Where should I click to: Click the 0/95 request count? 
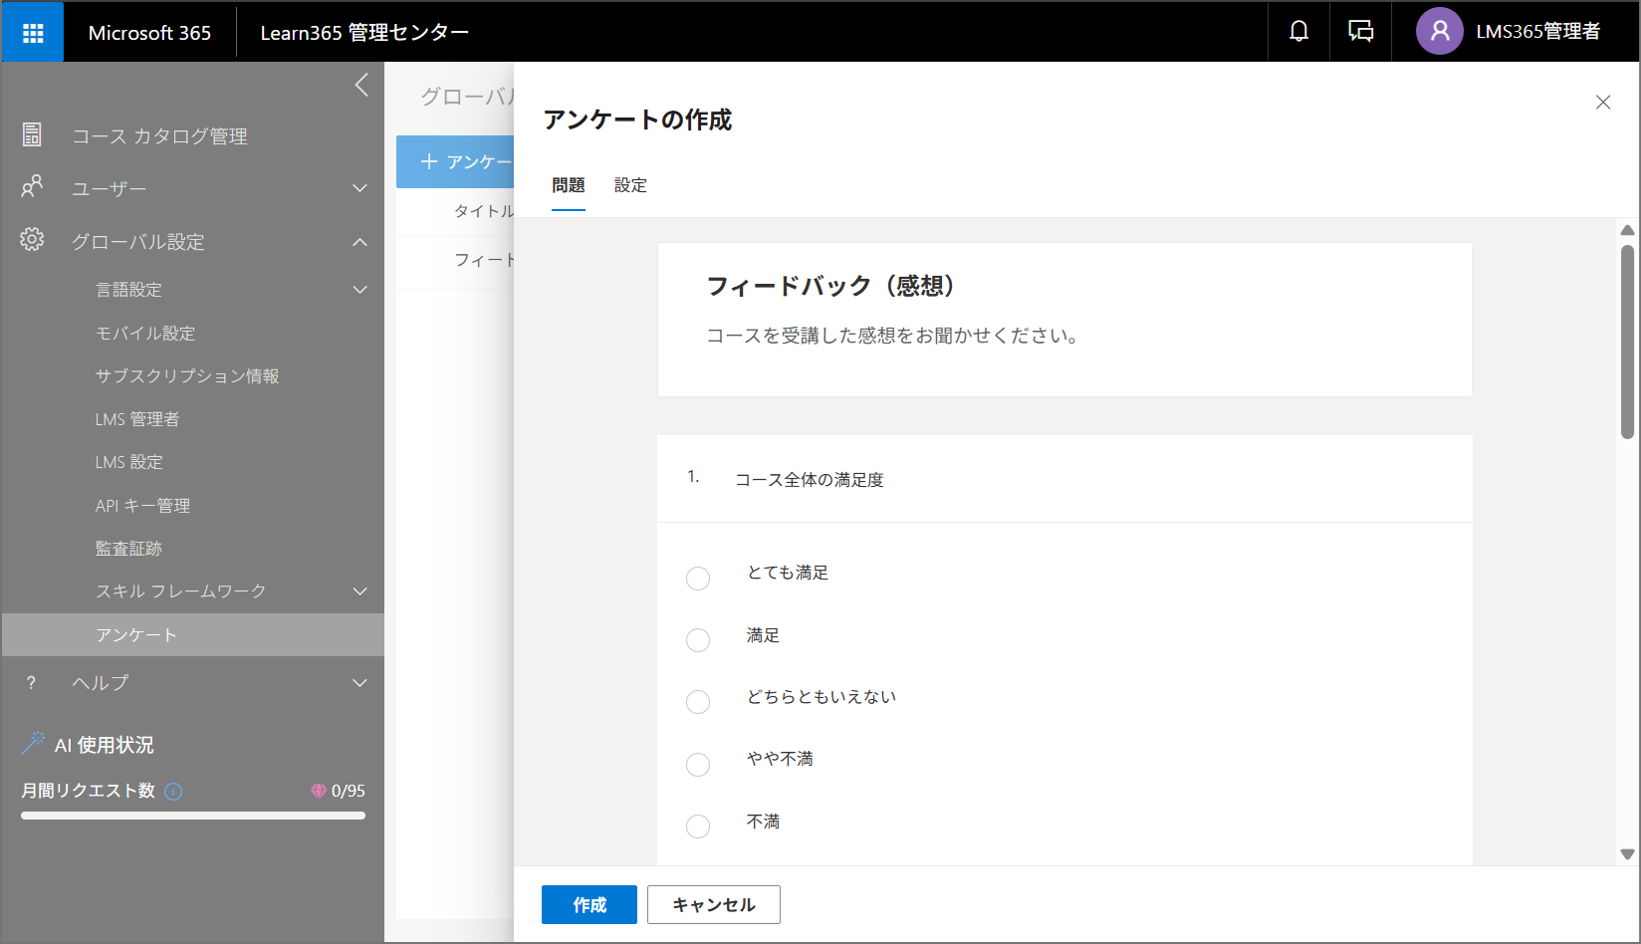348,791
